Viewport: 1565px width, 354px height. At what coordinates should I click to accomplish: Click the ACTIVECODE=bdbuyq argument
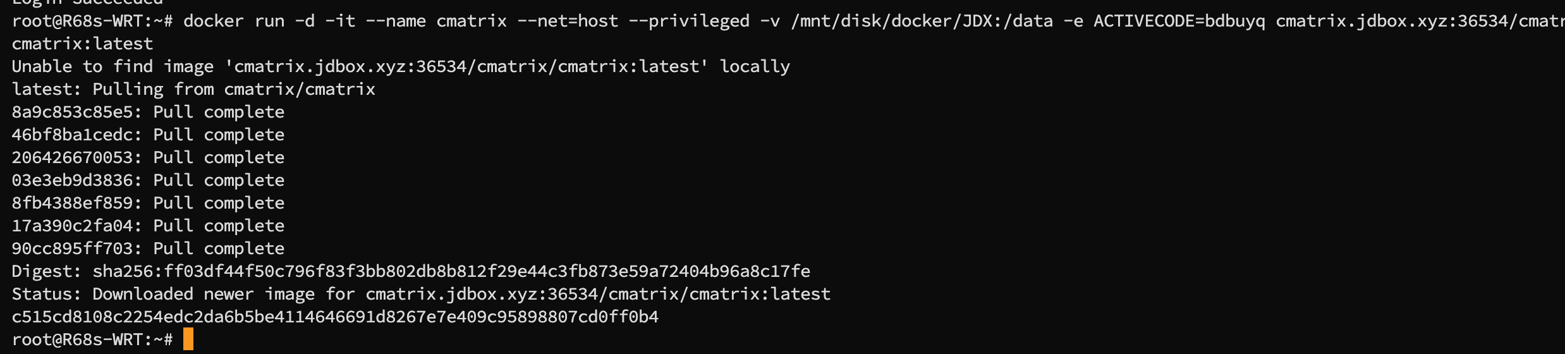tap(1179, 21)
